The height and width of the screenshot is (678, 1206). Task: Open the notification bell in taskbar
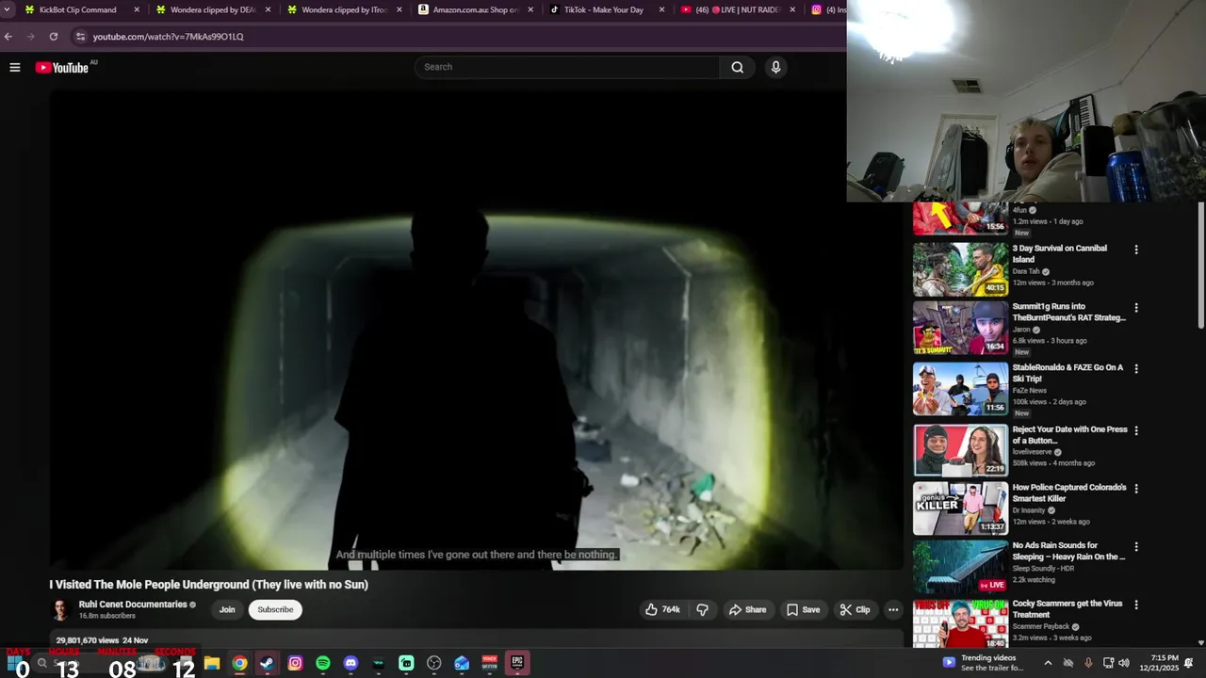point(1189,663)
